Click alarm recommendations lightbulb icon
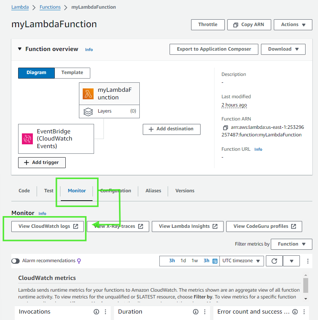The height and width of the screenshot is (320, 318). point(79,261)
